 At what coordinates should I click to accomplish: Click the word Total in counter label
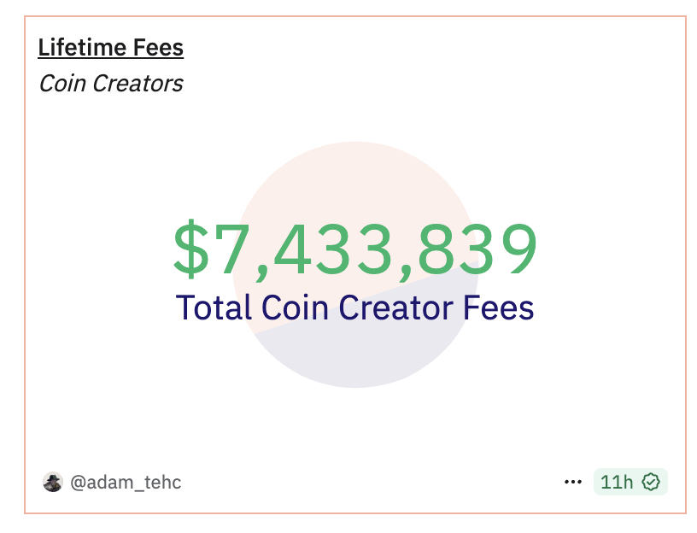coord(214,307)
